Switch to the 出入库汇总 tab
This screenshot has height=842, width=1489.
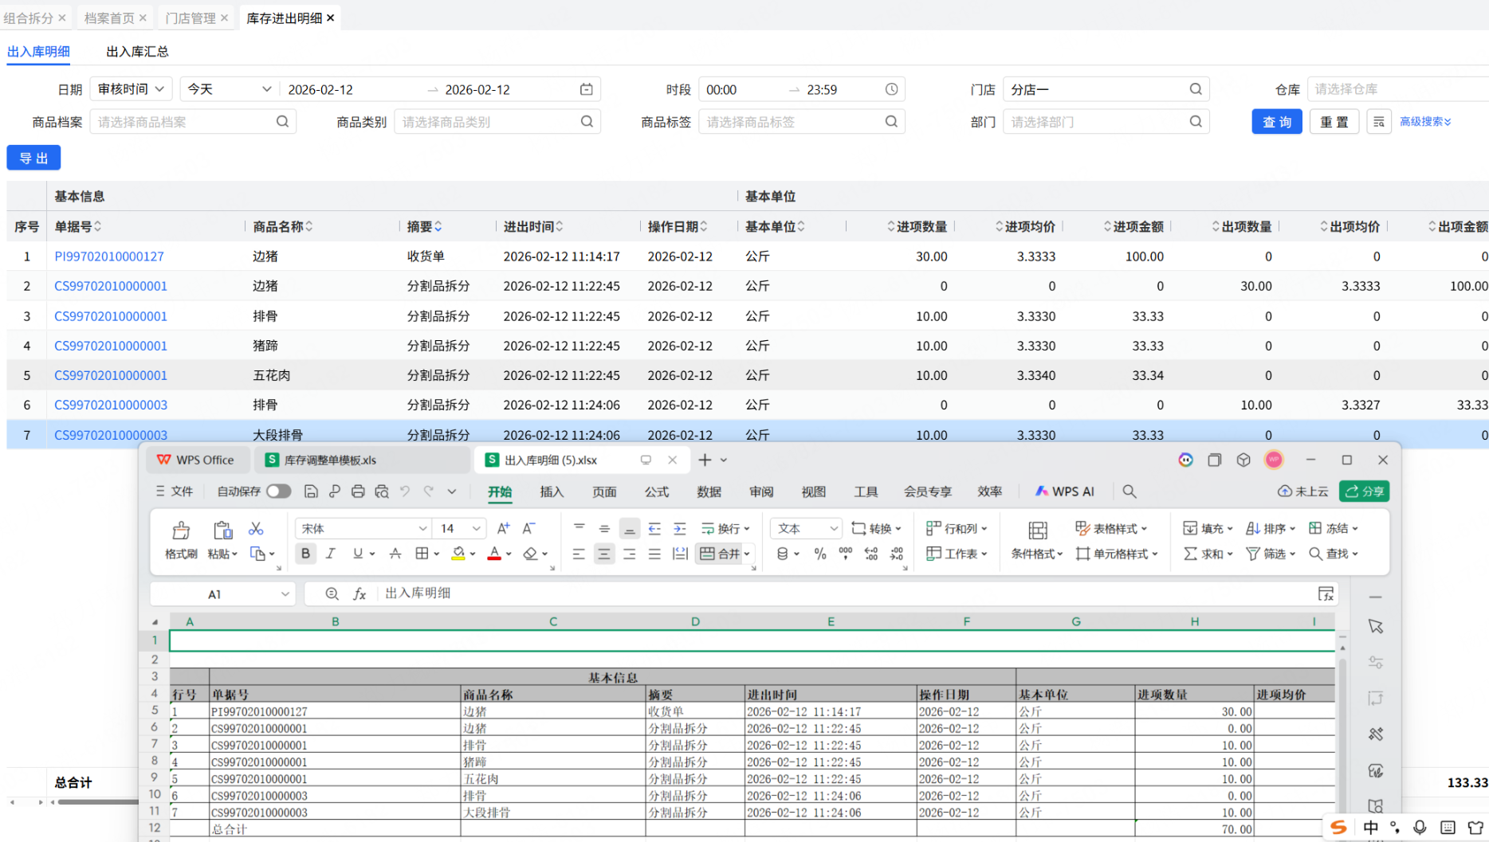pyautogui.click(x=137, y=52)
